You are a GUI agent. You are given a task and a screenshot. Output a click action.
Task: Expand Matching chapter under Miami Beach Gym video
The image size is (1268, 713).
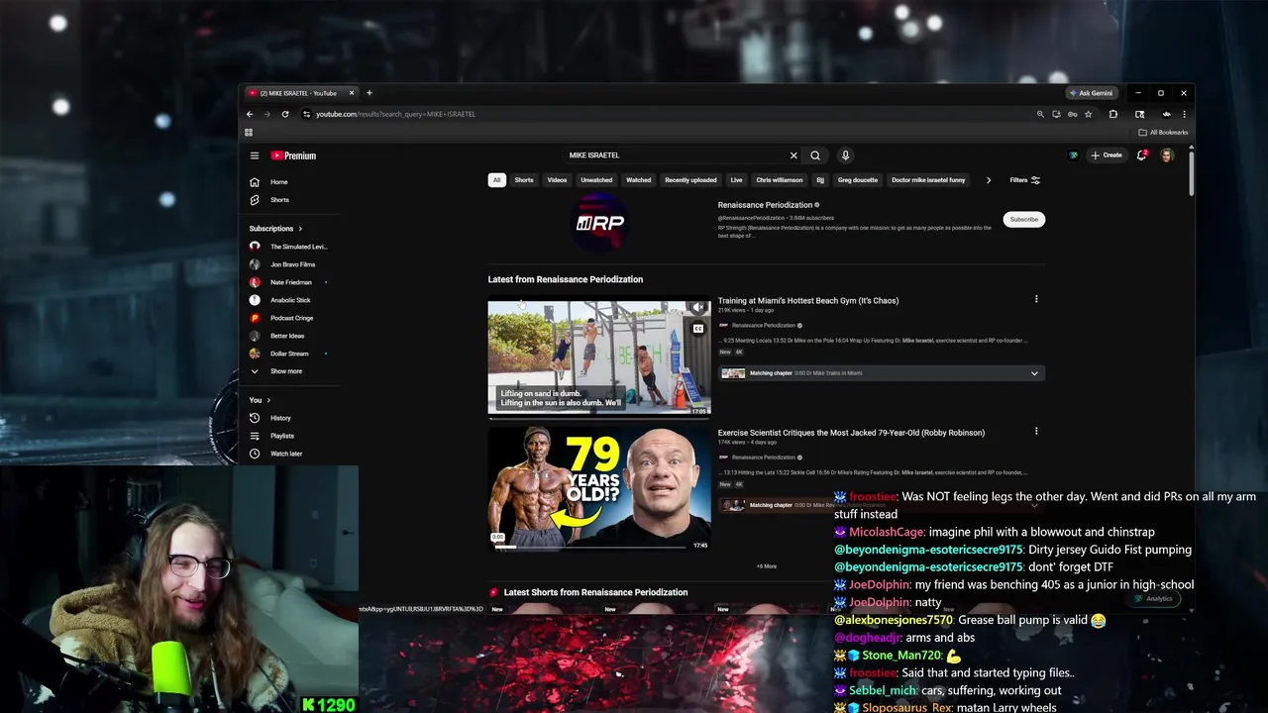click(1034, 373)
